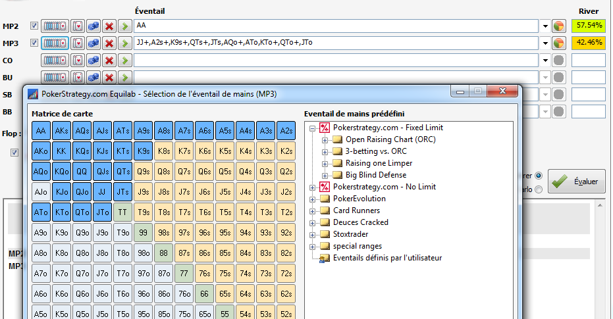Click the scrollbar up arrow in results panel

[600, 205]
